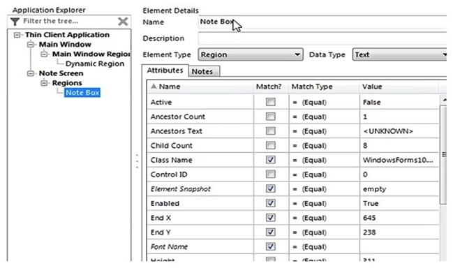Click the attributes scrollbar up arrow
Screen dimensions: 453x268
pyautogui.click(x=444, y=100)
